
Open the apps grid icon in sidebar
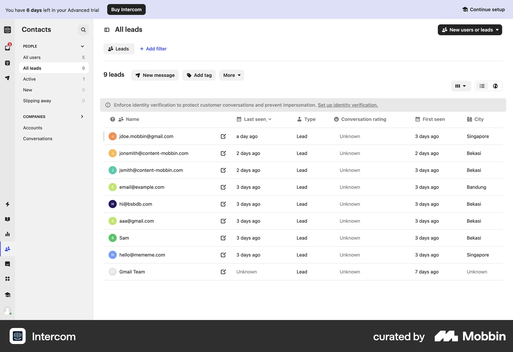(7, 279)
